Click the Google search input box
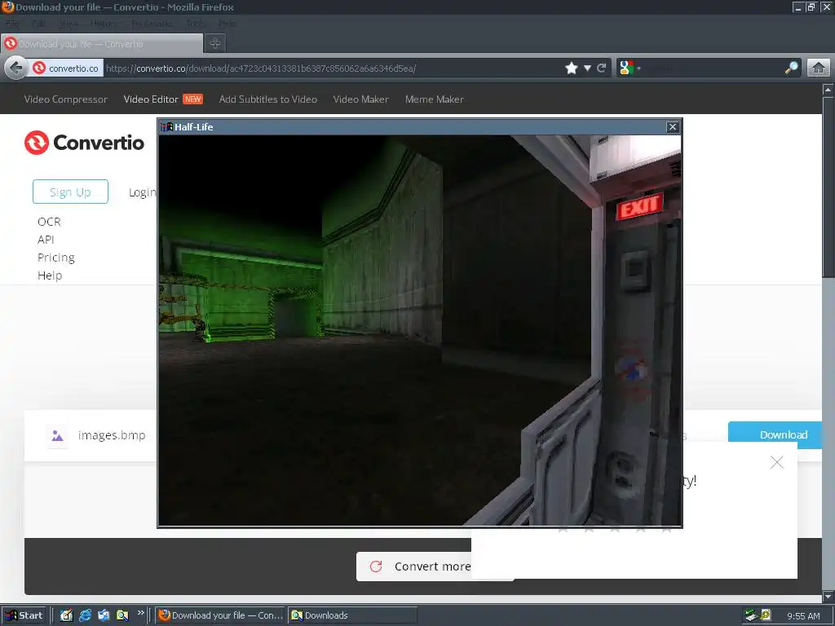835x626 pixels. (712, 68)
